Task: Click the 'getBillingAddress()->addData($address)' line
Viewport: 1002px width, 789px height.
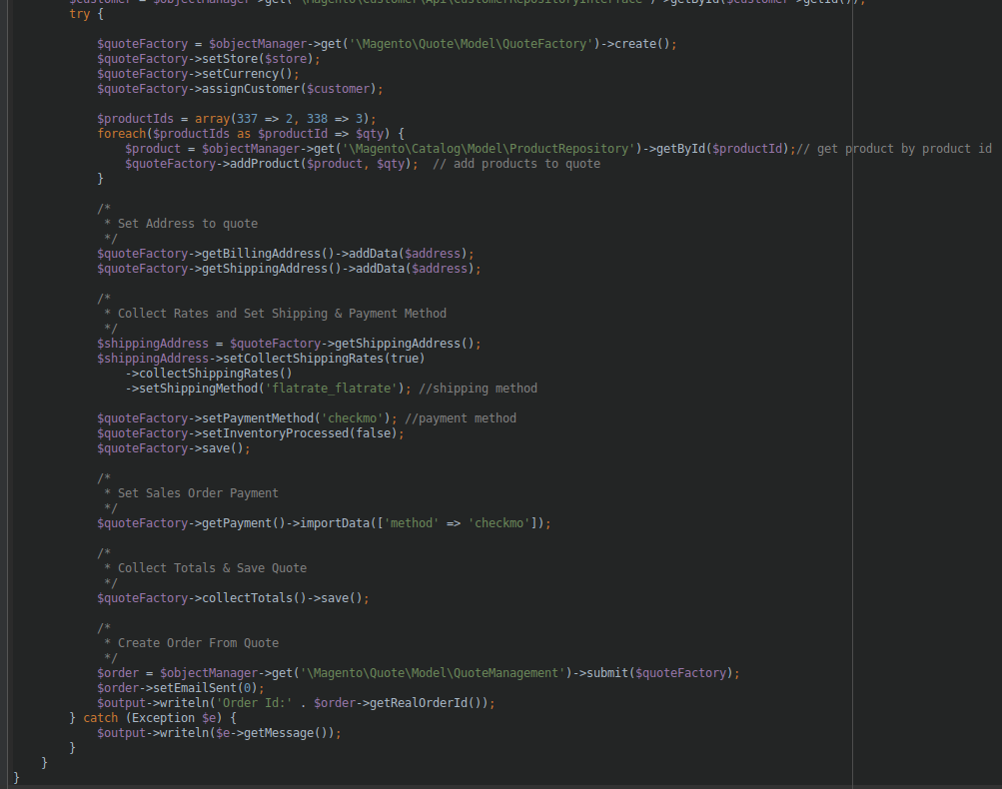Action: click(286, 254)
